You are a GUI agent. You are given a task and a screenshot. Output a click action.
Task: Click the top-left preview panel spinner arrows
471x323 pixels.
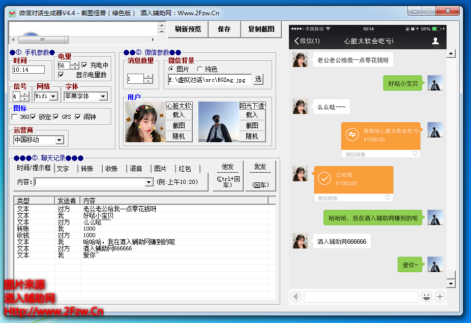coord(162,28)
